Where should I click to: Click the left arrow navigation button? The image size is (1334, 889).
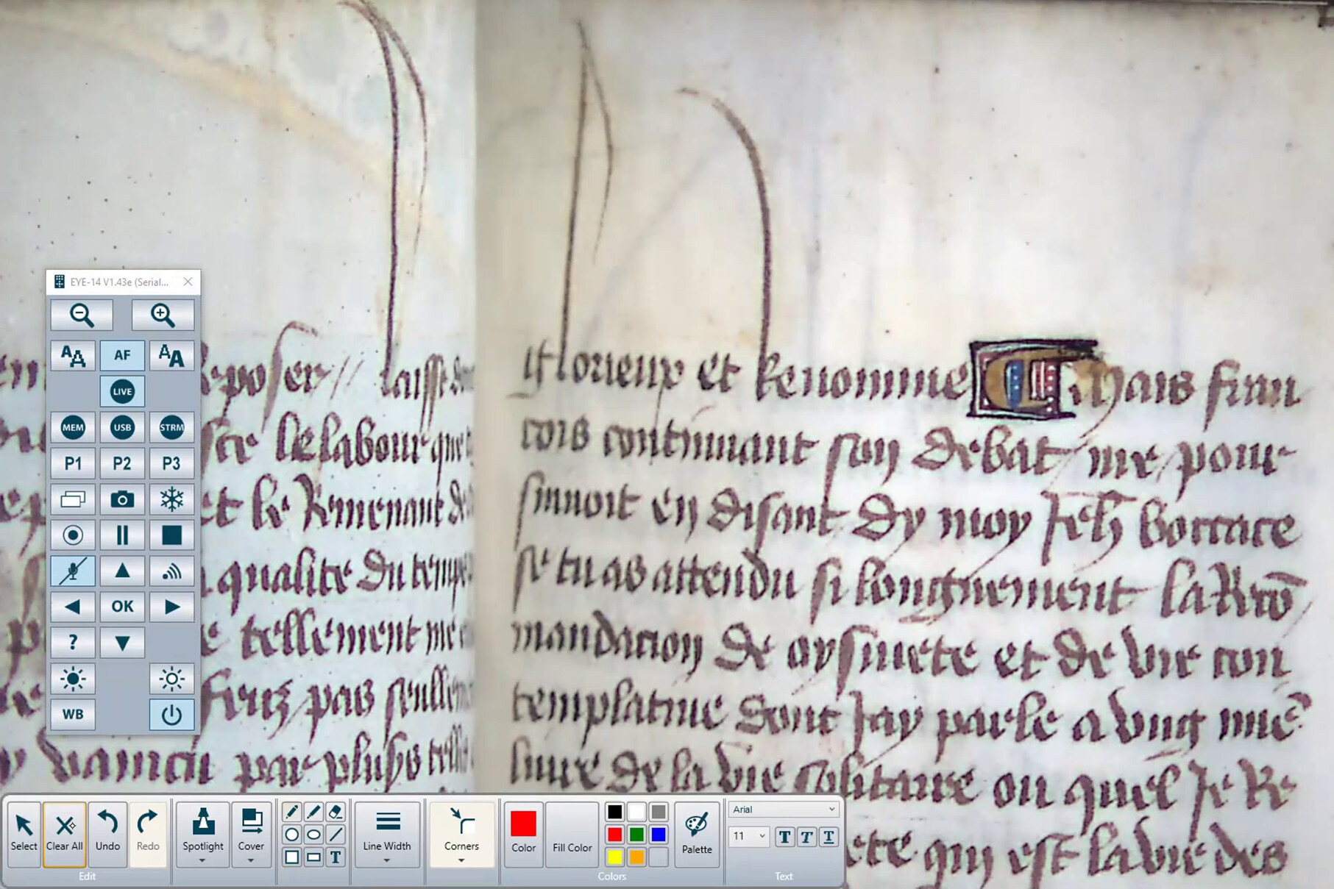[x=73, y=607]
